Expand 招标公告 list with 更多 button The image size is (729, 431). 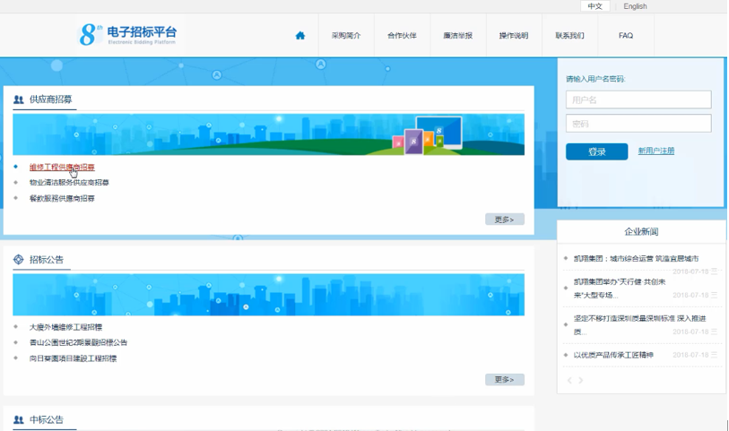click(x=504, y=380)
